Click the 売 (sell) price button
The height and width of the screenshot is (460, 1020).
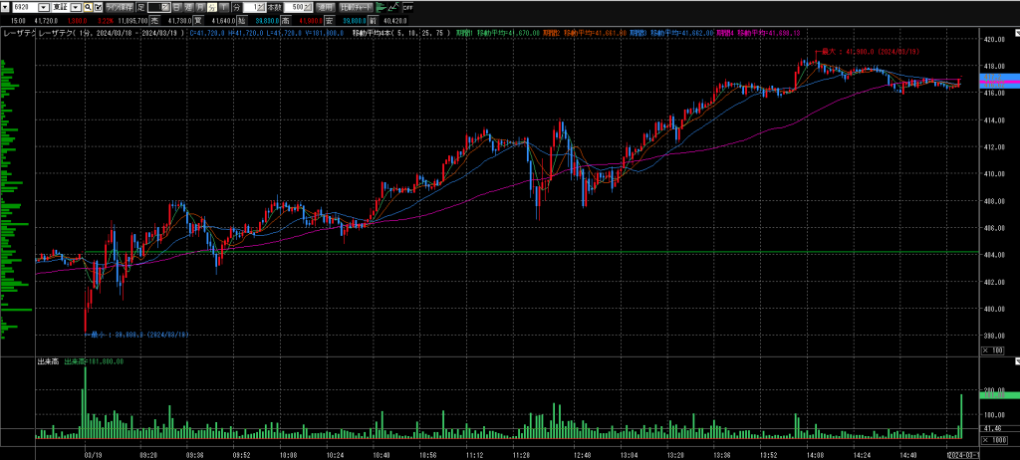pos(153,20)
